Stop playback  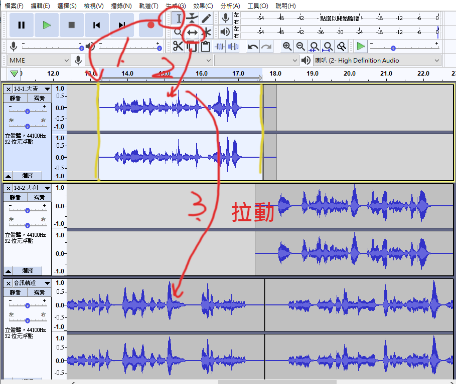[72, 25]
